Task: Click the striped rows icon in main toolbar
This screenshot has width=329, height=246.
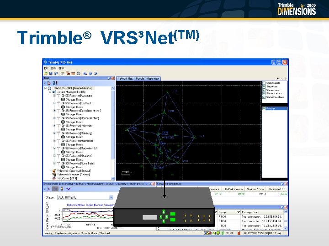Action: [x=73, y=73]
